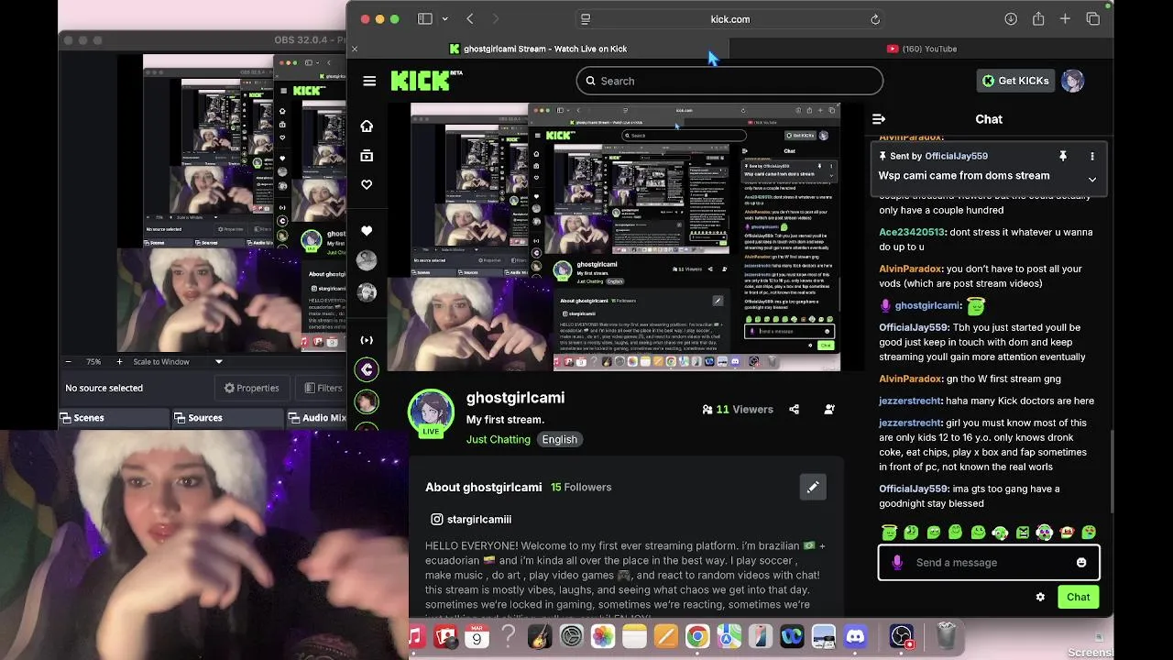
Task: Open Following outline heart icon in Kick sidebar
Action: click(x=367, y=184)
